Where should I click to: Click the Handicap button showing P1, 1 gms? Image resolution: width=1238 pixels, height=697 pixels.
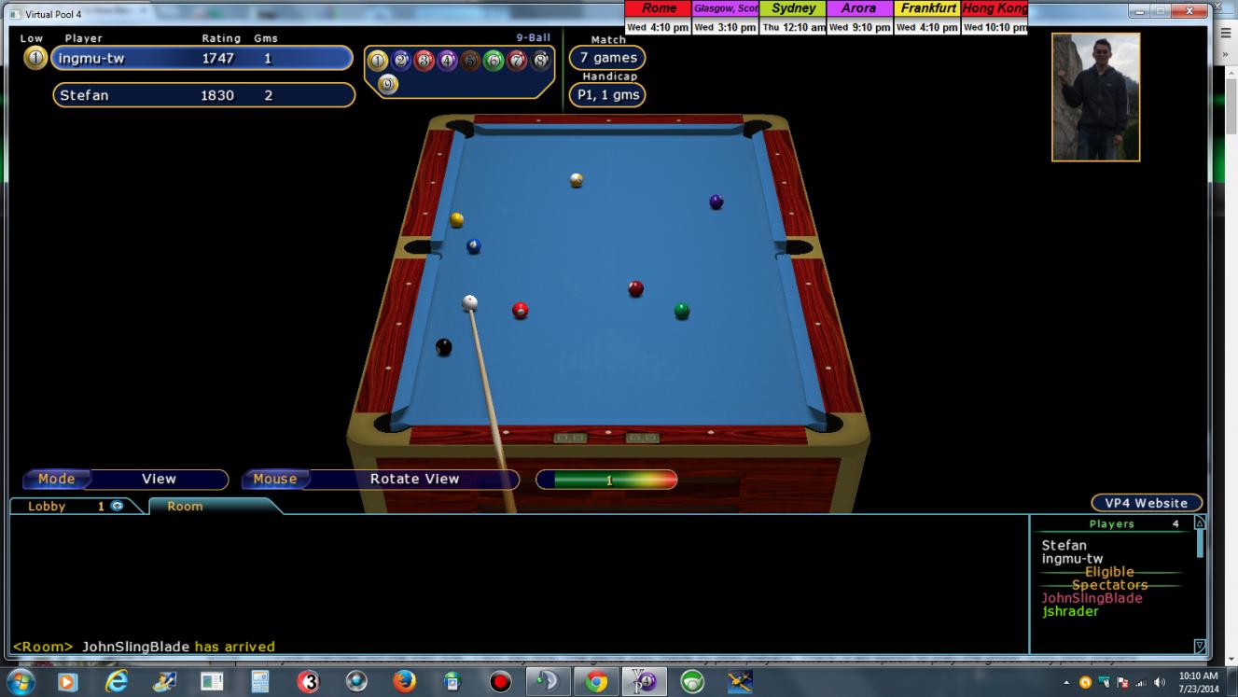(x=607, y=95)
